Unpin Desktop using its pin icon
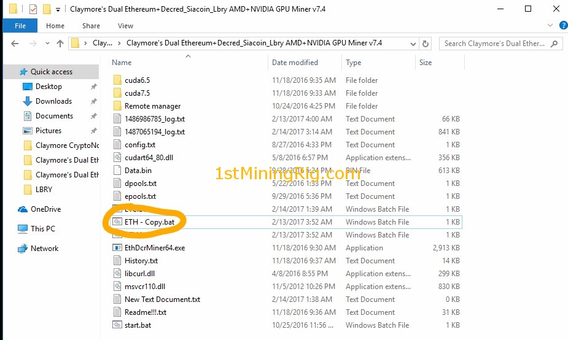Image resolution: width=568 pixels, height=340 pixels. click(x=93, y=87)
